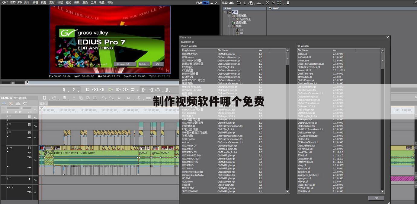Toggle the video mute on the 1 VA track
The image size is (417, 204).
click(29, 148)
